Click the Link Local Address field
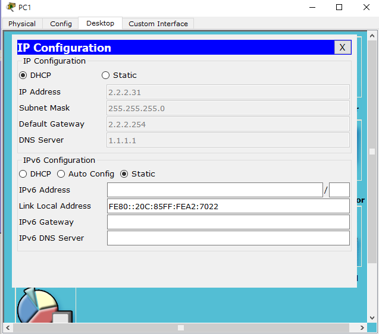The image size is (379, 334). pyautogui.click(x=228, y=206)
